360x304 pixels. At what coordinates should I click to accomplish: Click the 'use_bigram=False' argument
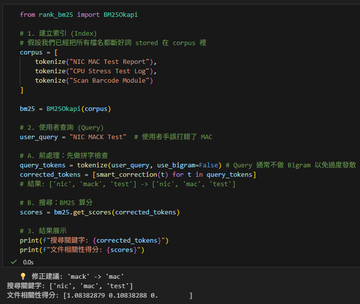(x=188, y=165)
